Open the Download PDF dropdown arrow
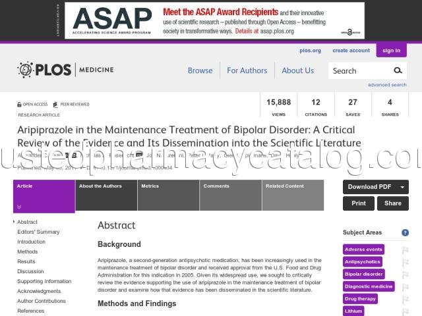 coord(402,187)
